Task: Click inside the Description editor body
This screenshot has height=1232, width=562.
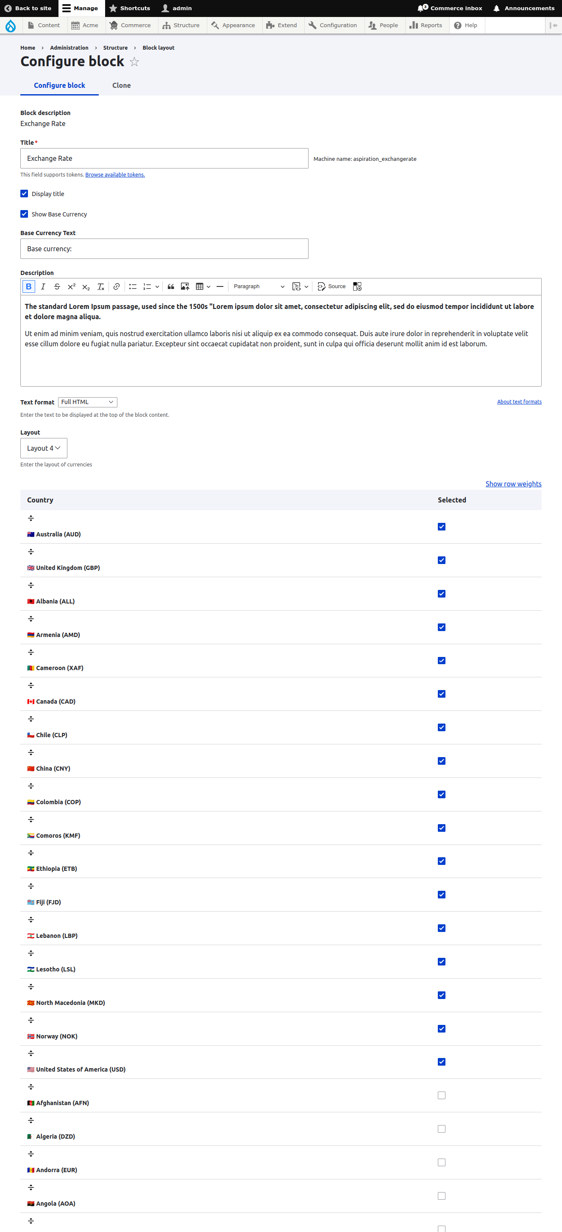Action: pyautogui.click(x=281, y=340)
